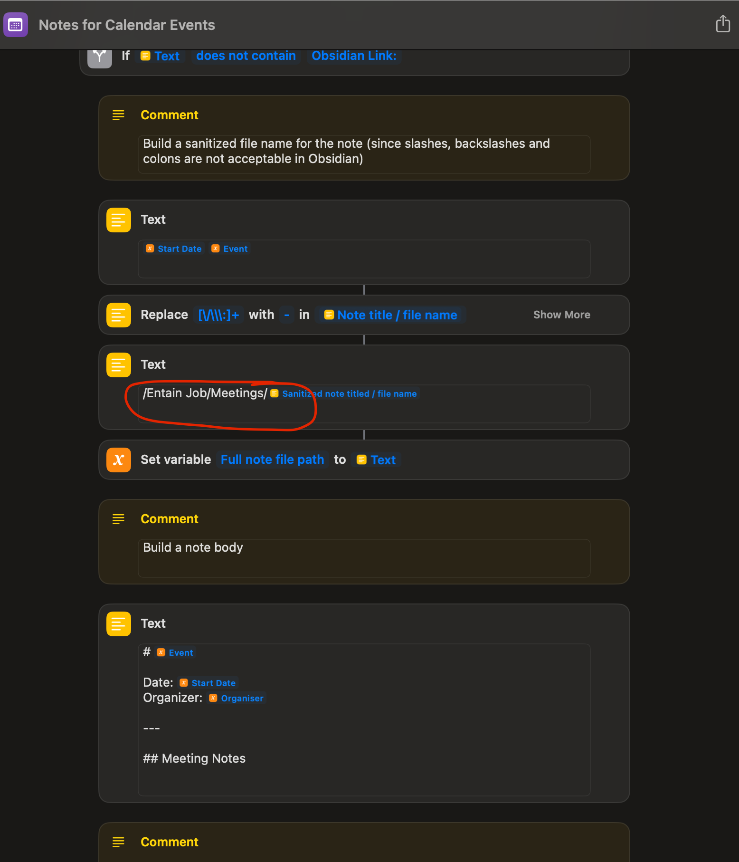
Task: Click the 'Obsidian Link:' condition value field
Action: point(354,56)
